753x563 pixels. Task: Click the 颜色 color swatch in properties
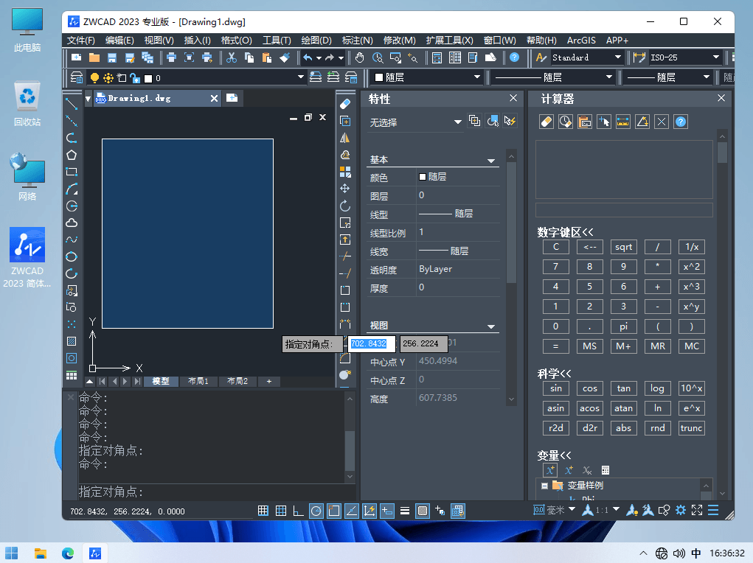click(x=423, y=177)
